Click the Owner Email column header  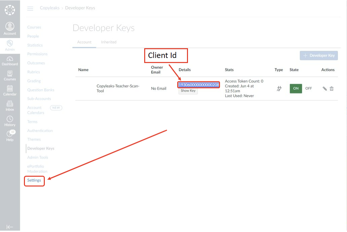[157, 70]
